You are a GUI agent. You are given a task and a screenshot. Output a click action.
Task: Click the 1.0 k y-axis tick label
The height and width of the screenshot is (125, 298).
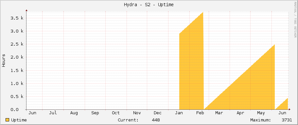[17, 84]
